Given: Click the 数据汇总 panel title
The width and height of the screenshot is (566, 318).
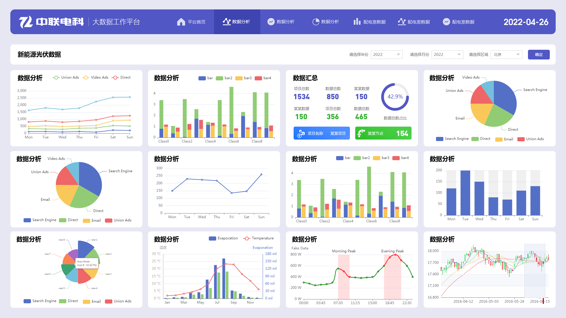Looking at the screenshot, I should coord(305,78).
